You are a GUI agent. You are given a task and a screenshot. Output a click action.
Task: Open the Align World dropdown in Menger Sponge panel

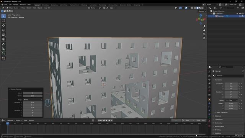coord(33,100)
